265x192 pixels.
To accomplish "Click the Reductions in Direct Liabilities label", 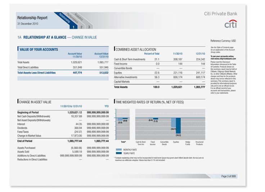I will [32, 159].
